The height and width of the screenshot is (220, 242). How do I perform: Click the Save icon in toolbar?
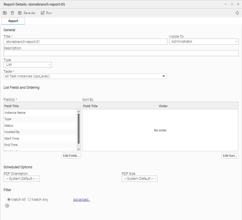point(5,13)
